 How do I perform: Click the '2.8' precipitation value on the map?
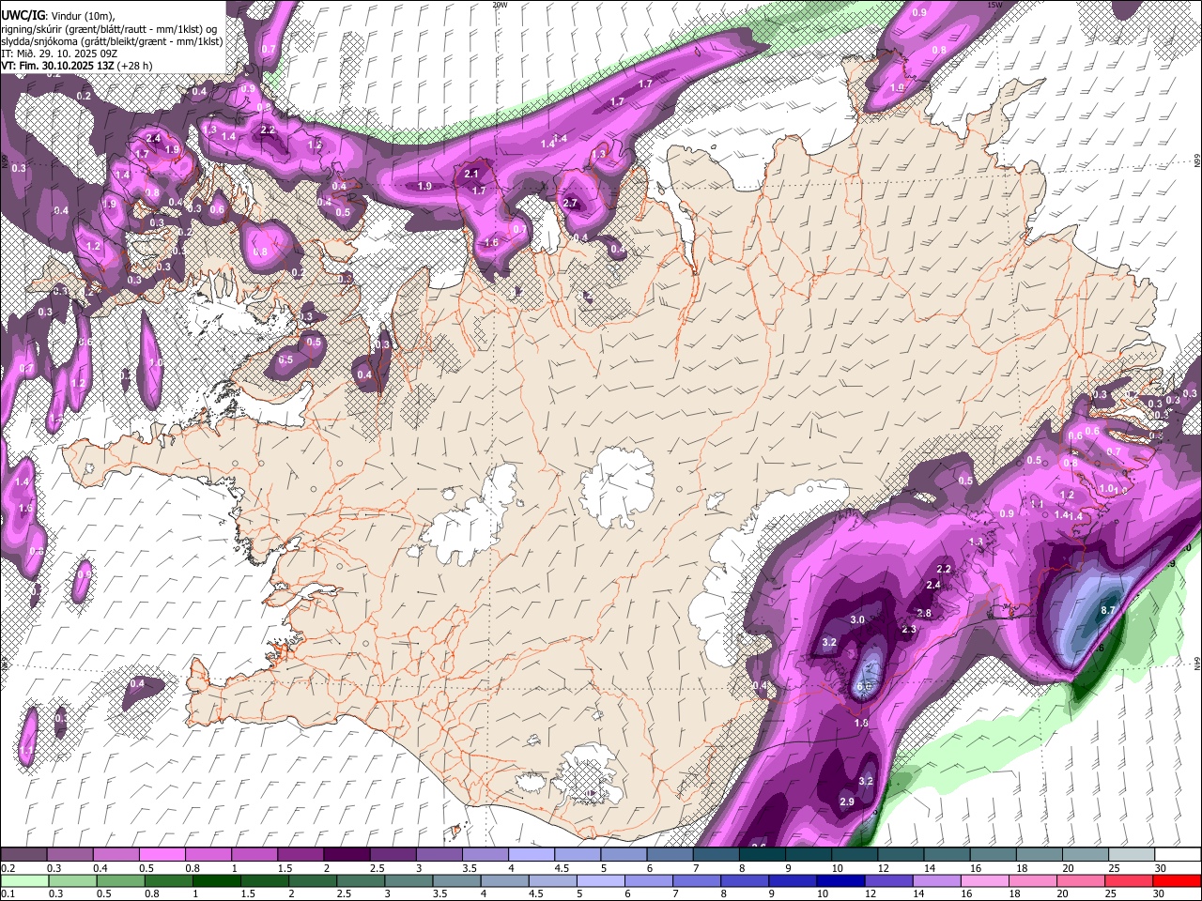(x=924, y=614)
